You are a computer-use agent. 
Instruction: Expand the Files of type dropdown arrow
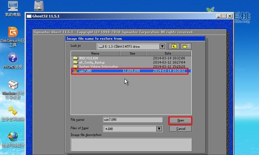(x=159, y=129)
